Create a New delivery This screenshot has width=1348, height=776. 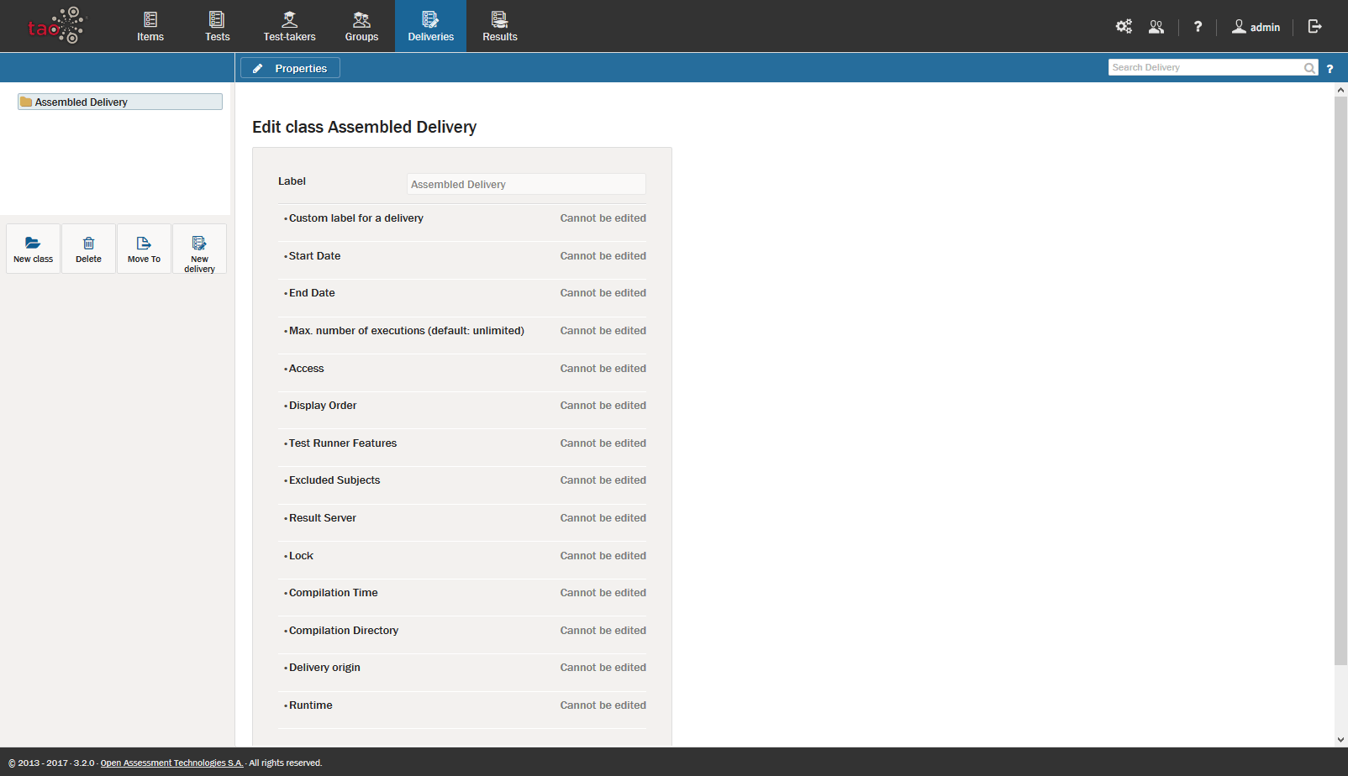click(199, 249)
